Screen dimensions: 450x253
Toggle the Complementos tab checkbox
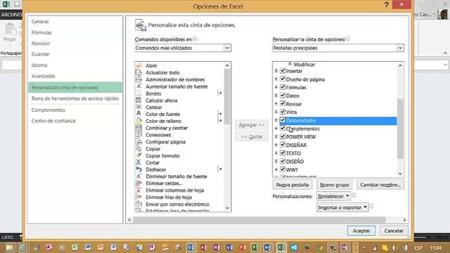point(283,128)
